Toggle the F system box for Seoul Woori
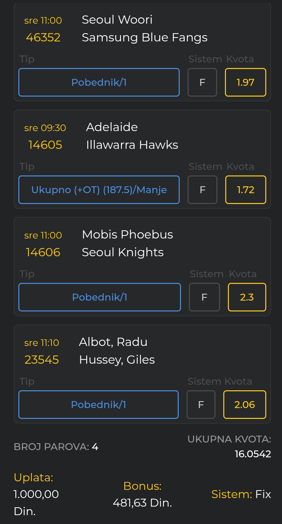Screen dimensions: 282x524 pyautogui.click(x=202, y=82)
